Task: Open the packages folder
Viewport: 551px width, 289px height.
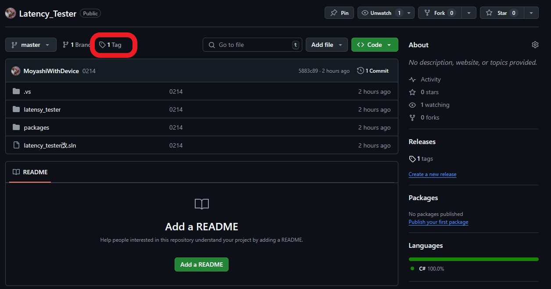Action: pyautogui.click(x=36, y=127)
